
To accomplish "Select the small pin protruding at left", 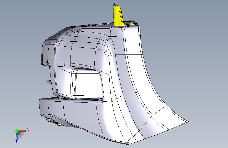I will (49, 82).
